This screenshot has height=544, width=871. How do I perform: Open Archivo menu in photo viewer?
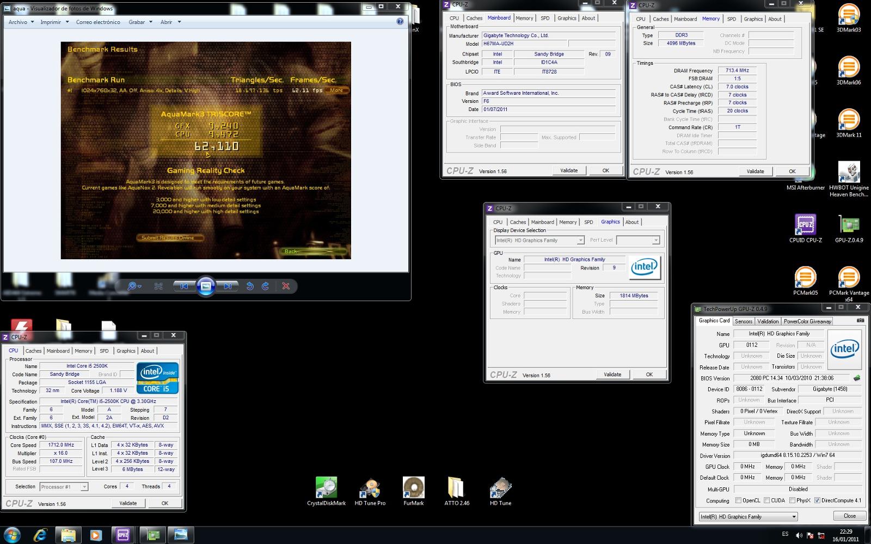[x=21, y=22]
